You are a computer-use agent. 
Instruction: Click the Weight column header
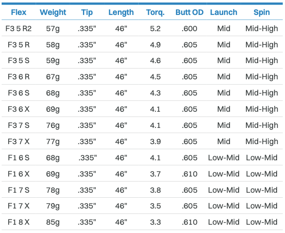click(53, 12)
